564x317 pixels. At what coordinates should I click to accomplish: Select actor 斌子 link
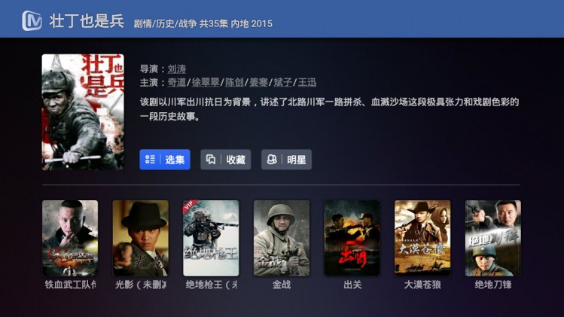(282, 82)
